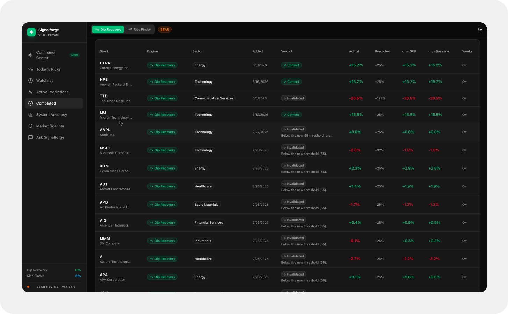This screenshot has width=508, height=314.
Task: Go to Watchlist
Action: (54, 80)
